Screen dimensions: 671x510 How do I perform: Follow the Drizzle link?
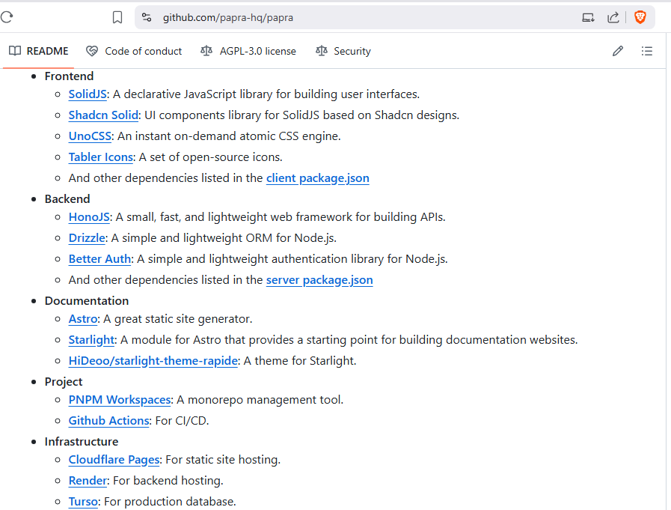(87, 238)
